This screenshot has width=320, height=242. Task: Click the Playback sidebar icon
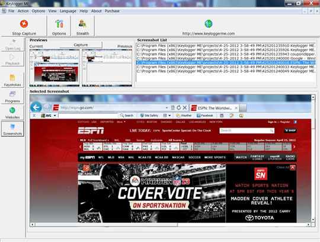point(12,57)
